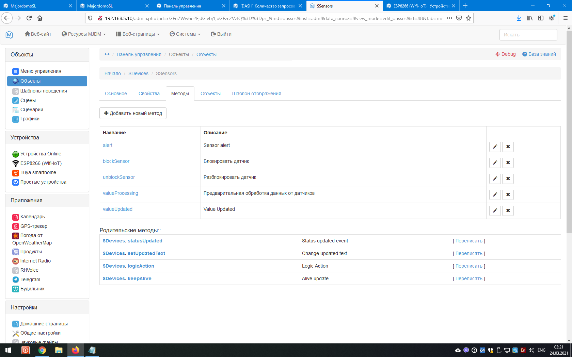572x357 pixels.
Task: Switch to the Свойства tab
Action: [x=149, y=93]
